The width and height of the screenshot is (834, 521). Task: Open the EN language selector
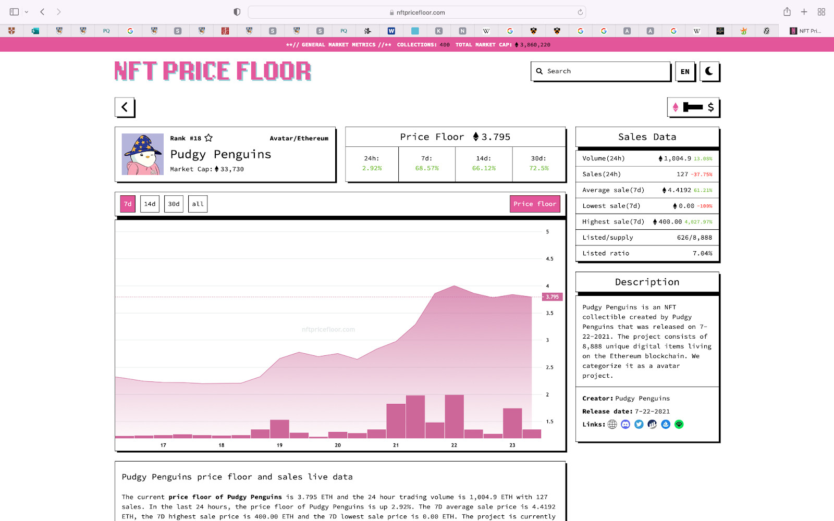[x=685, y=71]
